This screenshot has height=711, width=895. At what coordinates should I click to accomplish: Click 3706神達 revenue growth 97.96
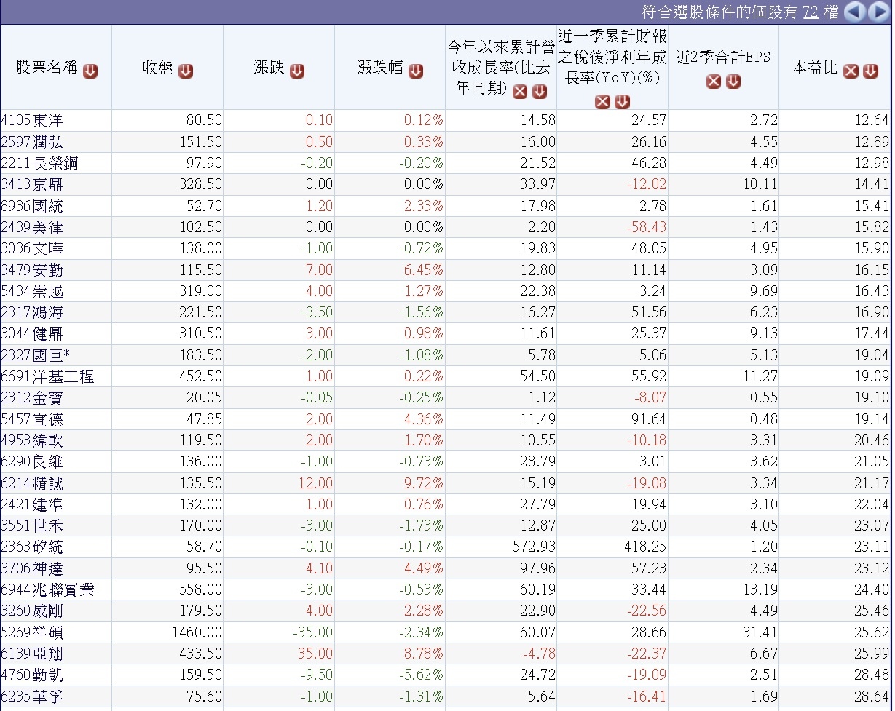(x=538, y=568)
